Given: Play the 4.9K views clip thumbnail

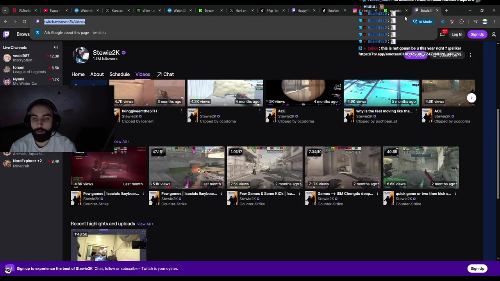Looking at the screenshot, I should click(381, 93).
